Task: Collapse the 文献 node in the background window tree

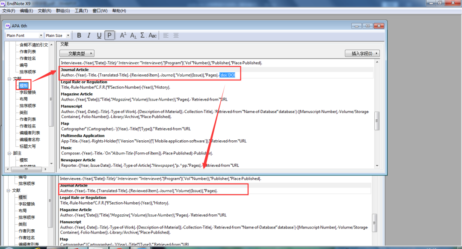Action: [9, 190]
